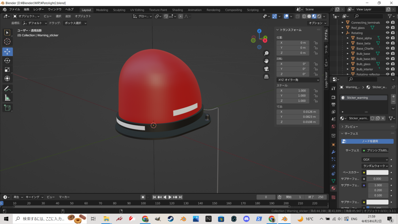This screenshot has height=224, width=398.
Task: Open Discord from the taskbar
Action: coord(246,219)
